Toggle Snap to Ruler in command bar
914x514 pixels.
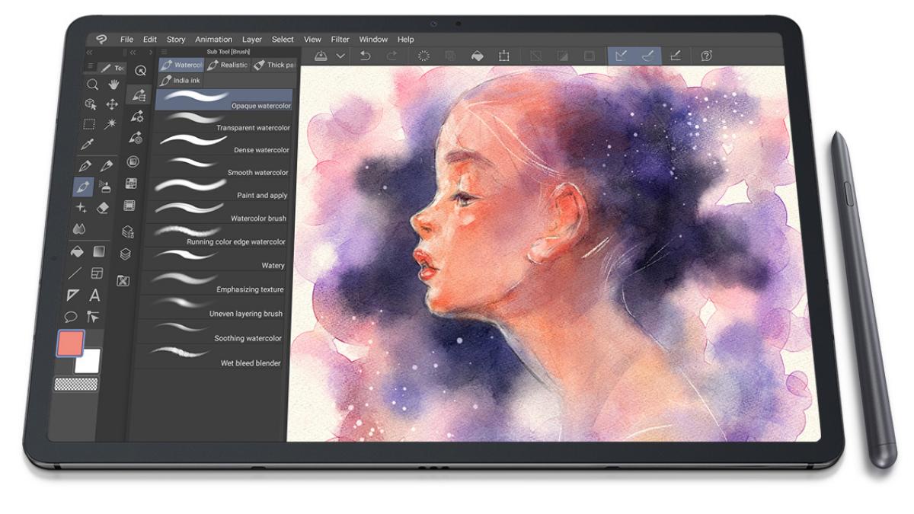click(622, 56)
